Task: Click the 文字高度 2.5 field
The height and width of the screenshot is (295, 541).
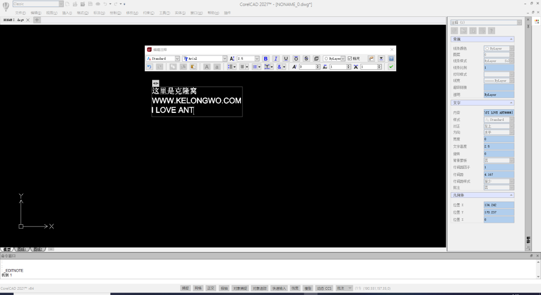Action: pos(499,147)
